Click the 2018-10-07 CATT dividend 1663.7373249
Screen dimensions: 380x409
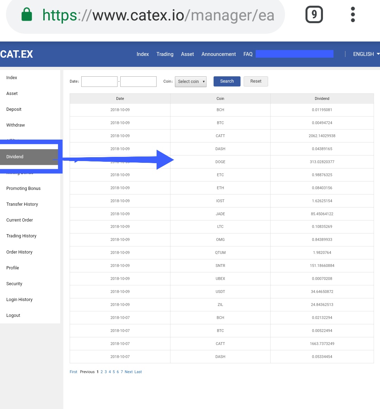coord(322,344)
